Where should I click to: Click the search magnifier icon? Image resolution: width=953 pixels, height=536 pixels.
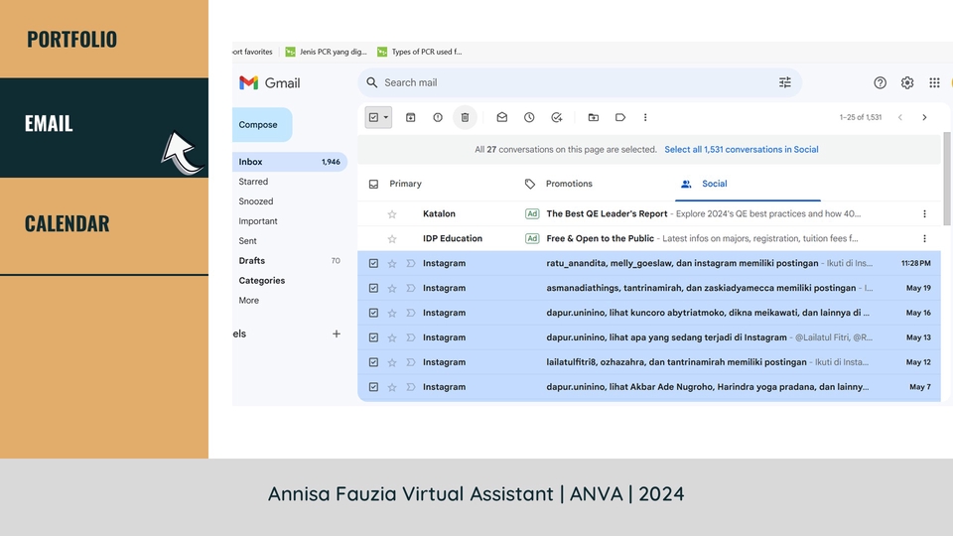coord(372,82)
